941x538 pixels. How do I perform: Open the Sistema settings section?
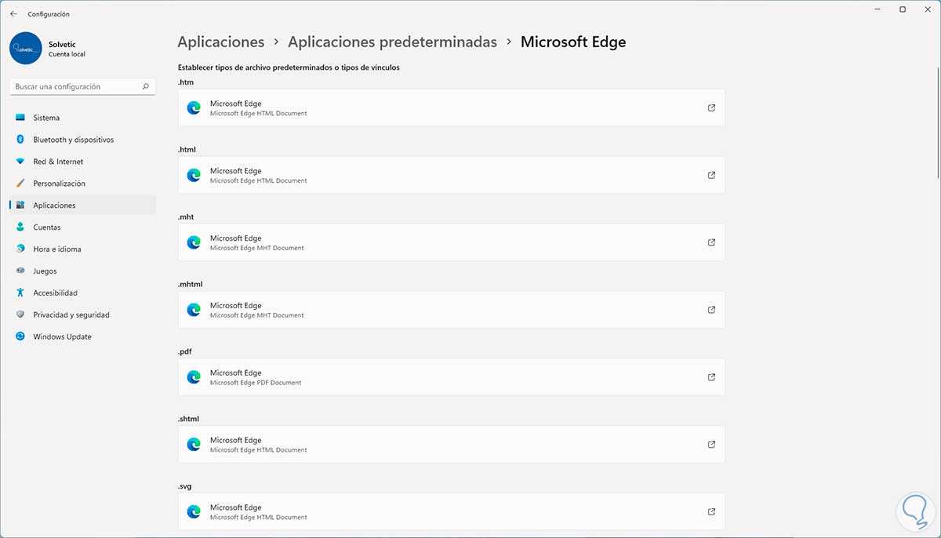coord(46,118)
